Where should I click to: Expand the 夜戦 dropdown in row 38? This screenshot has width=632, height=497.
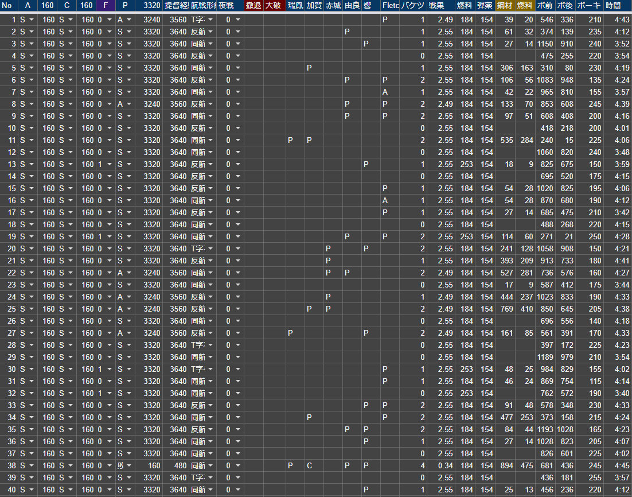click(238, 466)
